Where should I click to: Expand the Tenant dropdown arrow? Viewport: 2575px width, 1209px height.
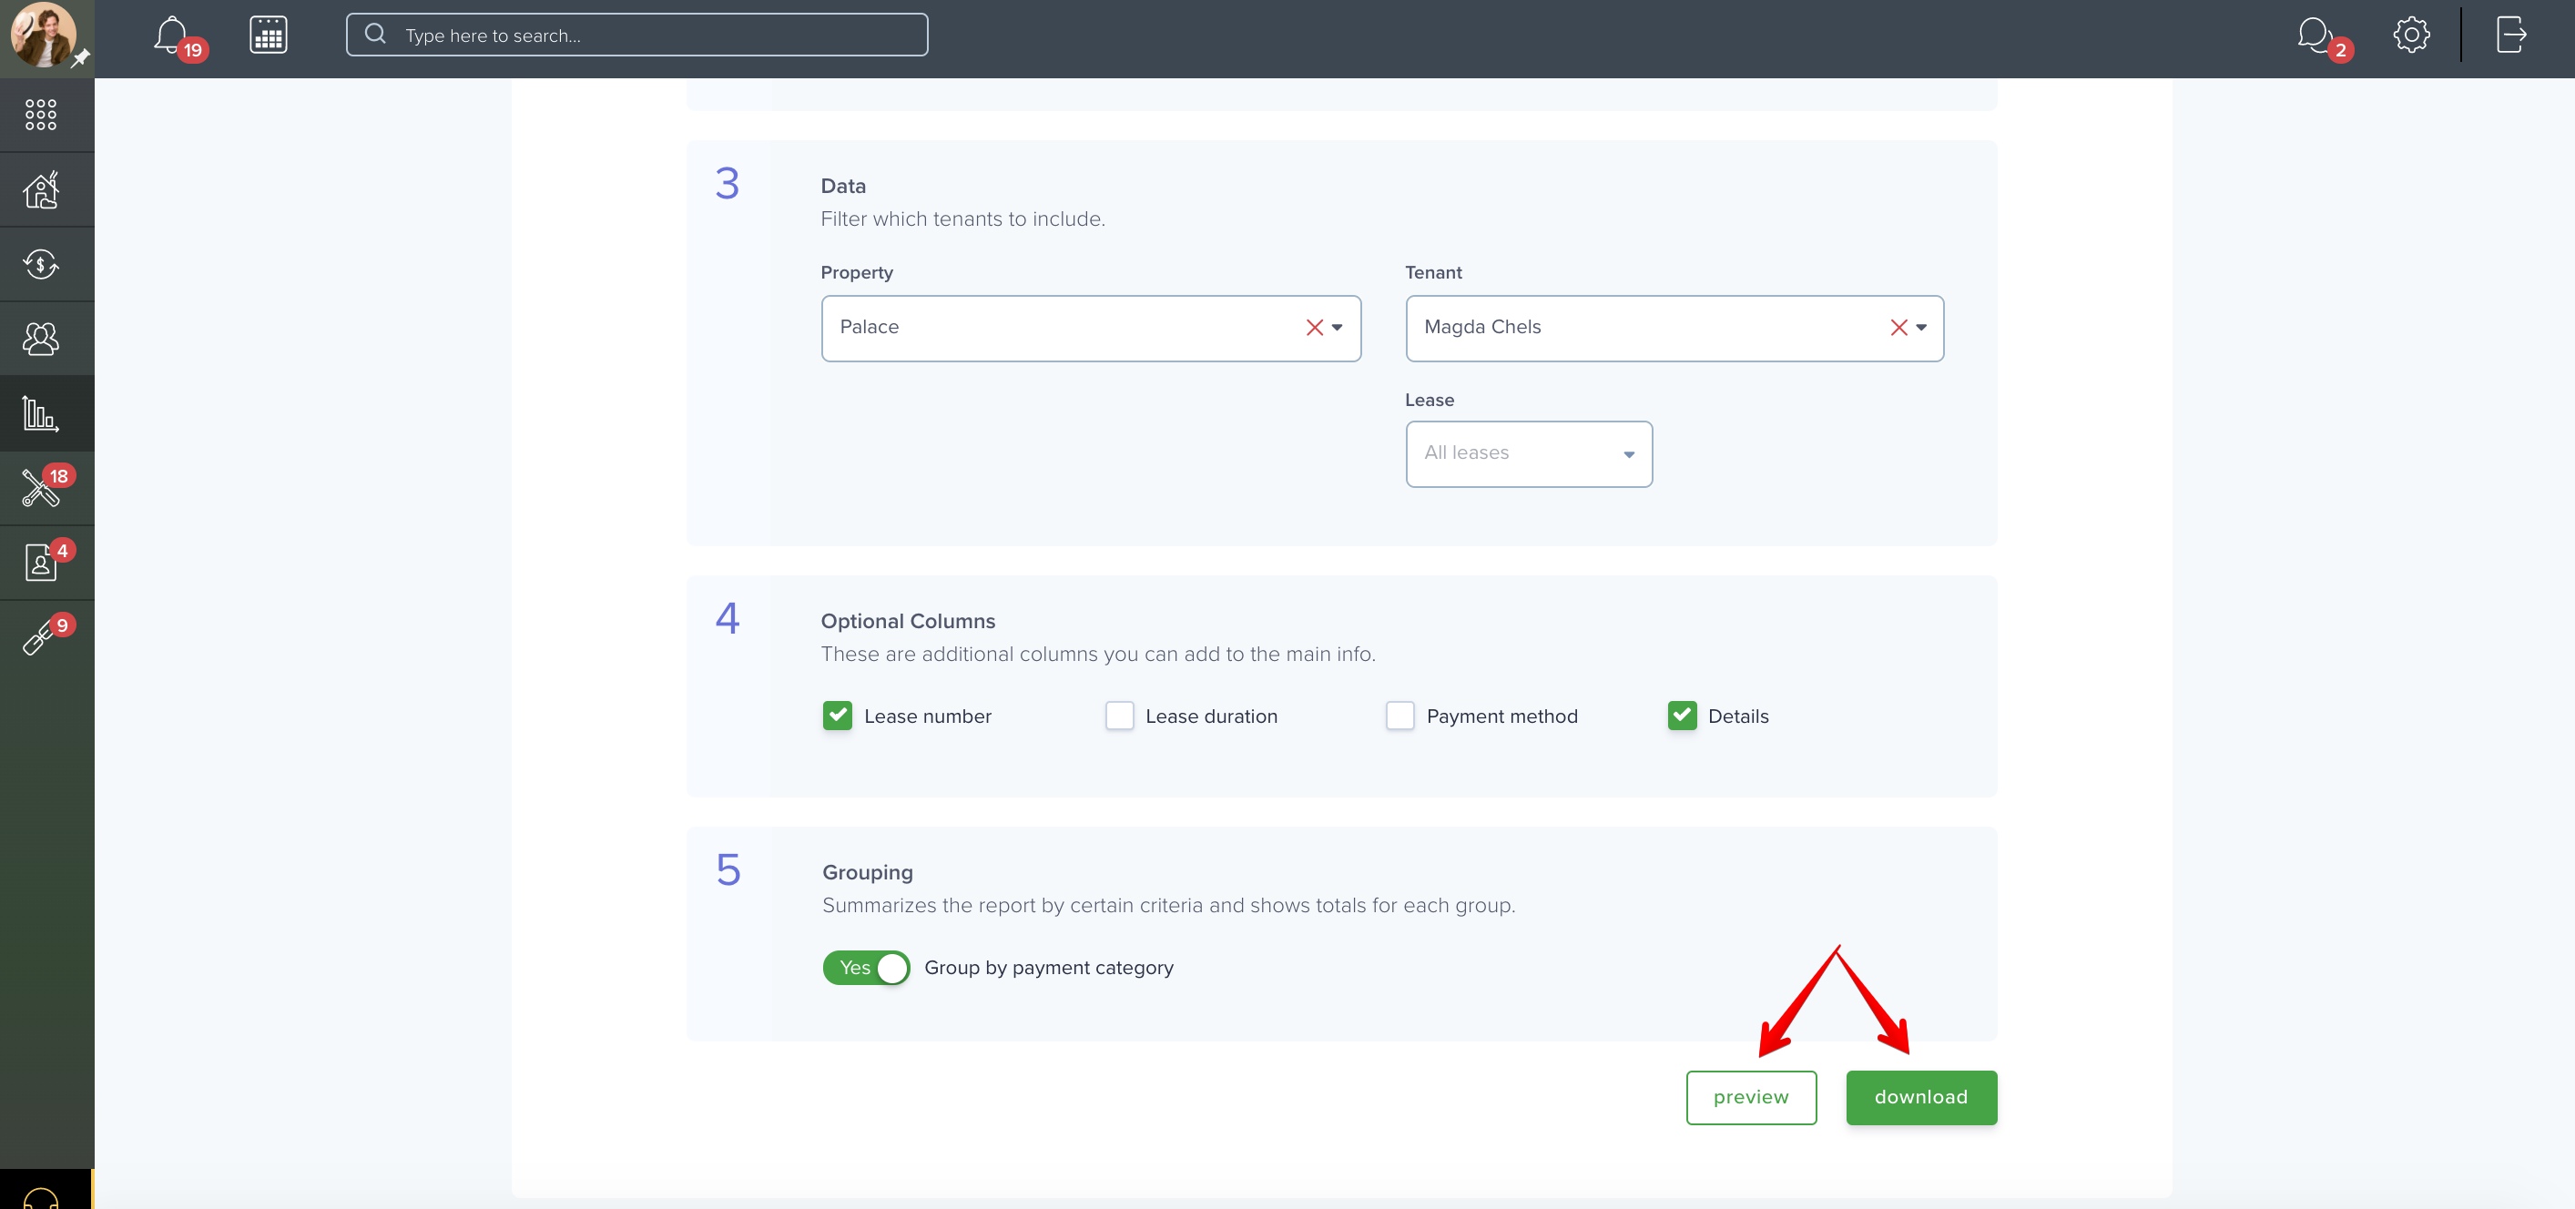(x=1921, y=328)
